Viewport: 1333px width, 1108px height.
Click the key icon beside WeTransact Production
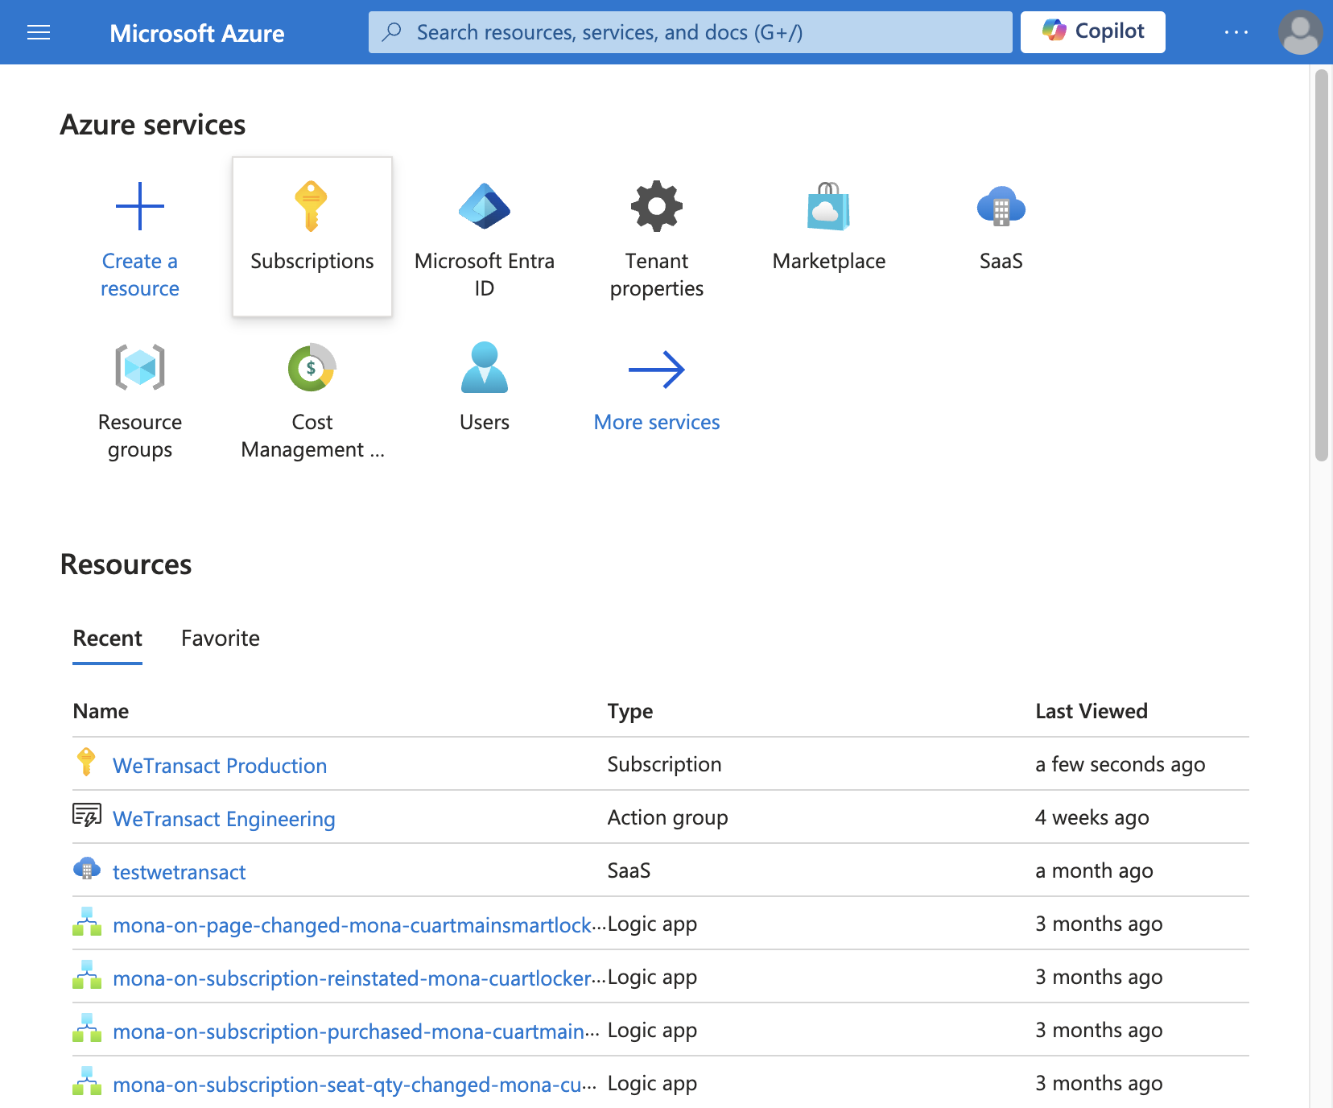(86, 763)
